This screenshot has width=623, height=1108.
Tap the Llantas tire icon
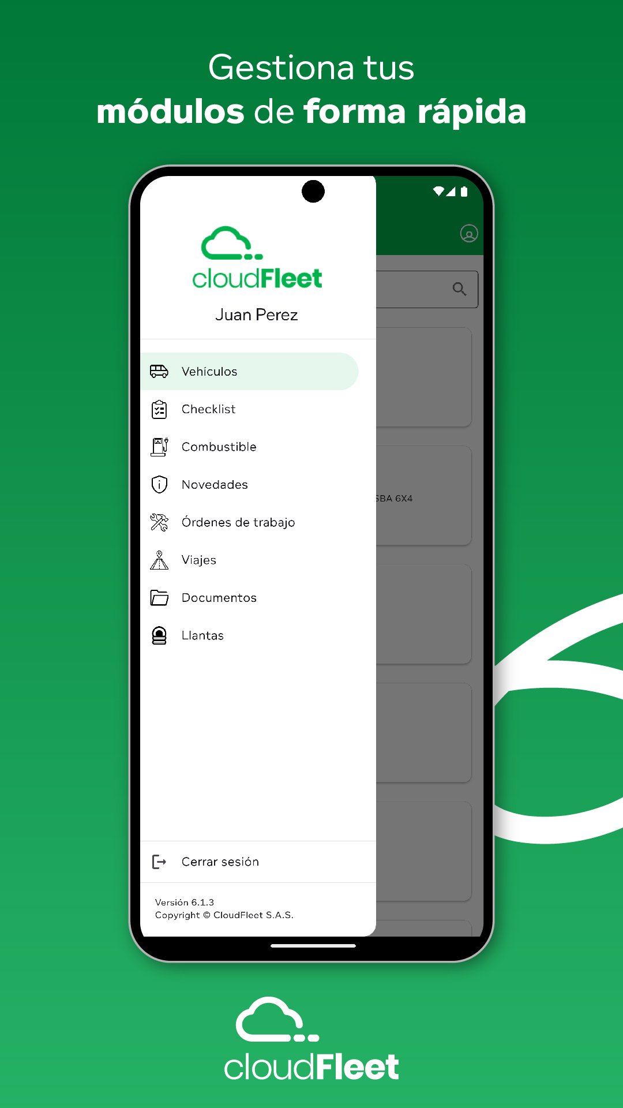(x=159, y=635)
